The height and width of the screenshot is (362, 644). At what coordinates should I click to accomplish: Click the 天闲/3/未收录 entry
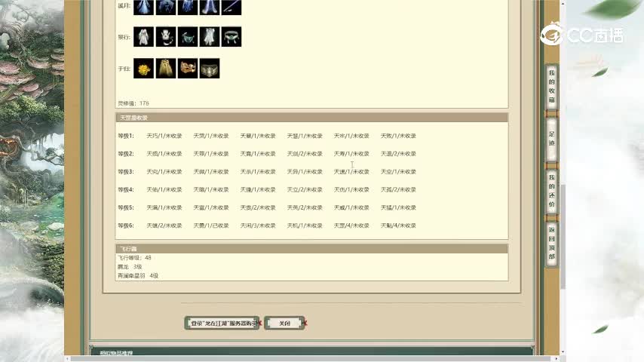coord(258,225)
